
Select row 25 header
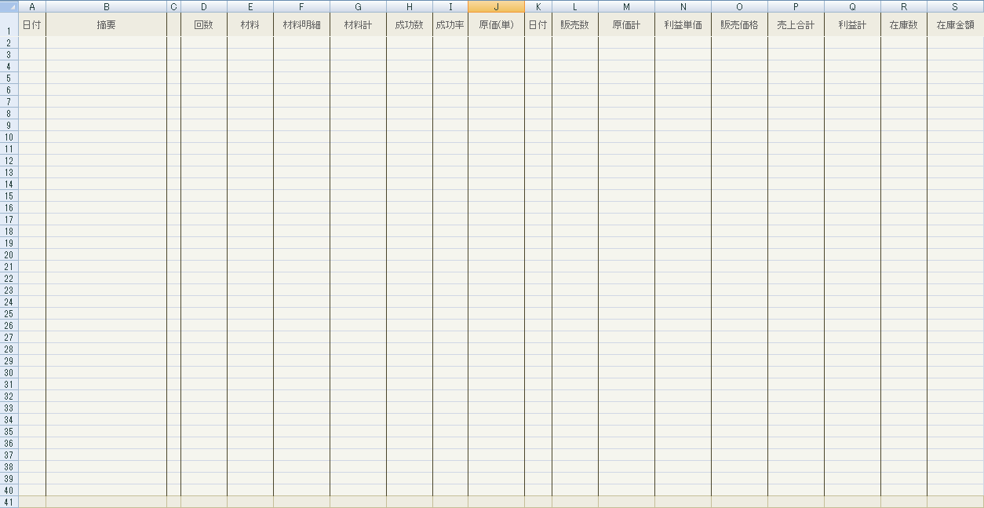tap(9, 313)
